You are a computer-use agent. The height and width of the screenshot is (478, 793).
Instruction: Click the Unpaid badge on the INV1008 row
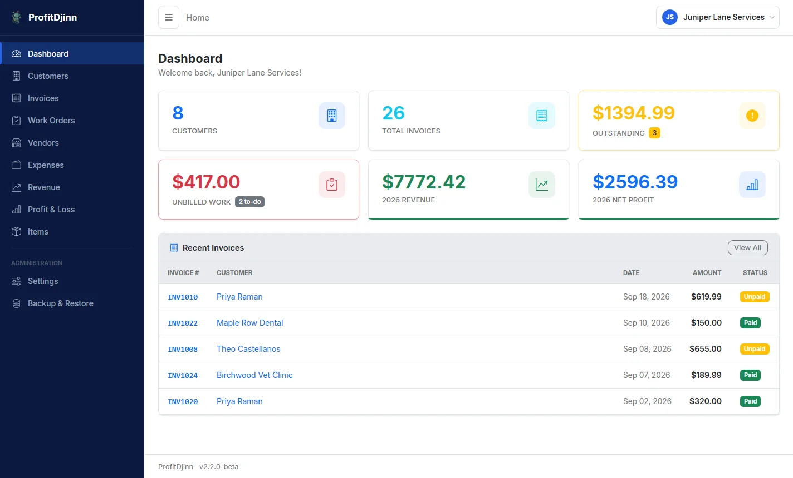coord(755,349)
